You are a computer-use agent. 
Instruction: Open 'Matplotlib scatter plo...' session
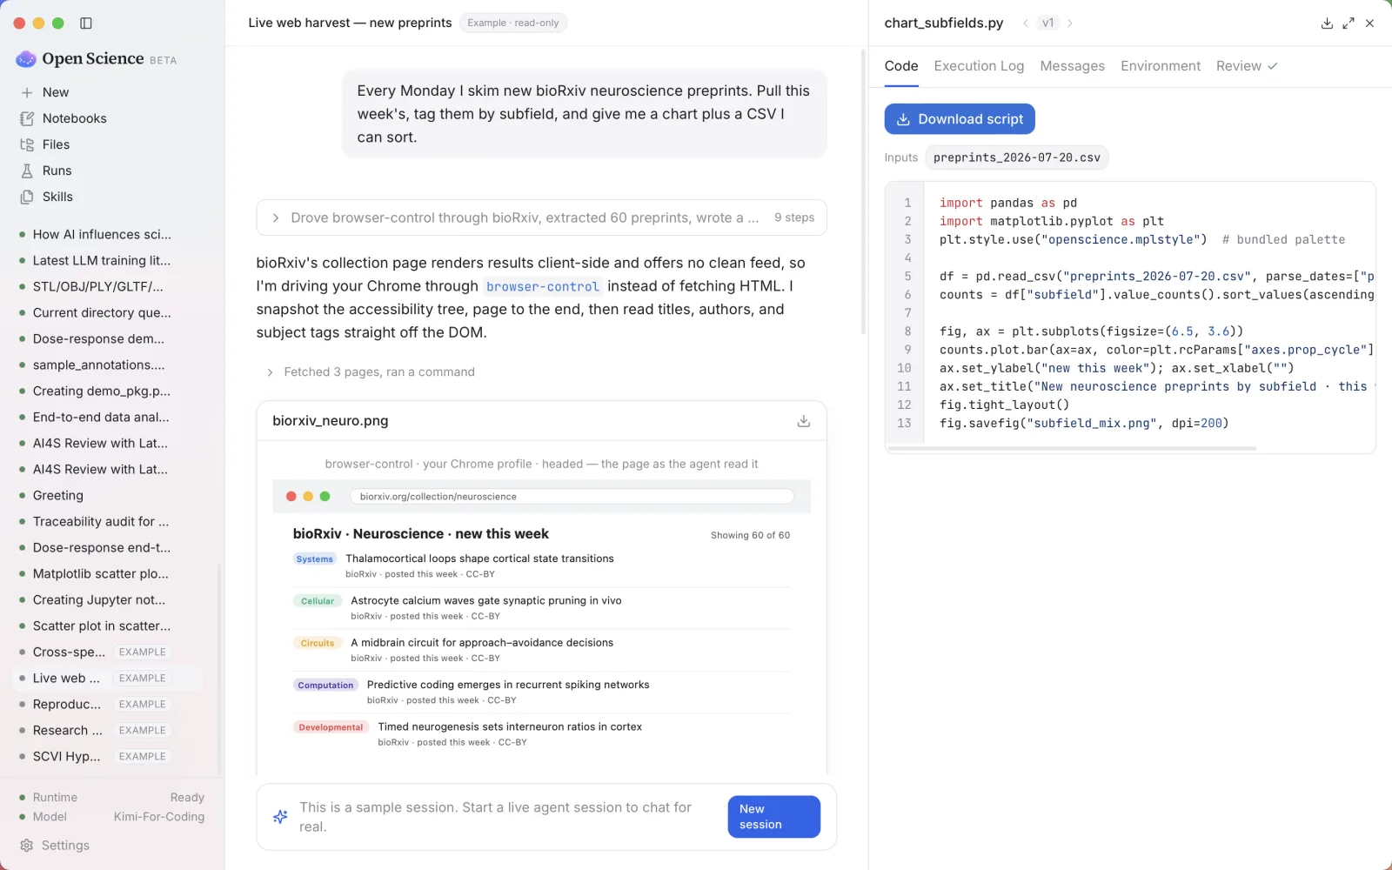pyautogui.click(x=101, y=573)
